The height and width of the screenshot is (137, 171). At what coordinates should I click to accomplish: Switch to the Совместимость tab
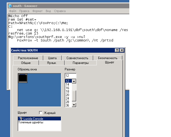[77, 58]
